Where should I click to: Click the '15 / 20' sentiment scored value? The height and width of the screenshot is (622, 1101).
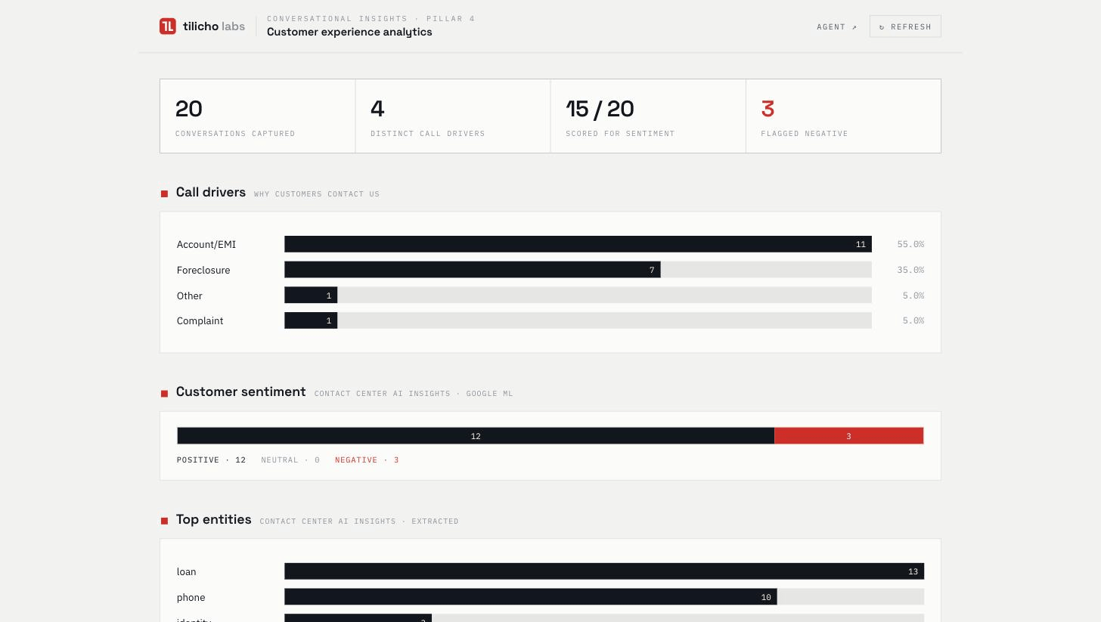pyautogui.click(x=600, y=109)
